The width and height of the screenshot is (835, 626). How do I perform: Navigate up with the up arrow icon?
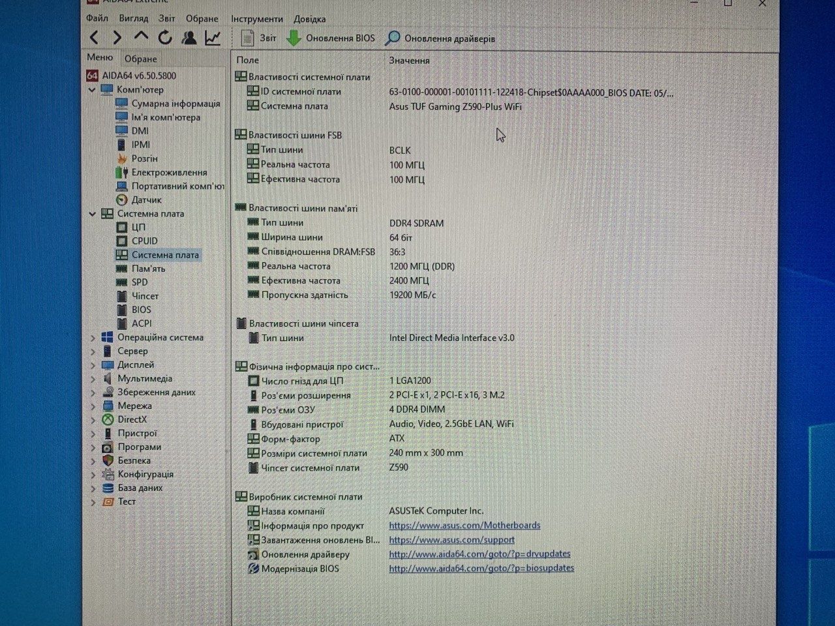tap(141, 37)
